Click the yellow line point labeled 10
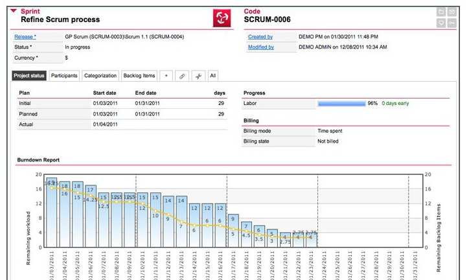 tap(155, 211)
